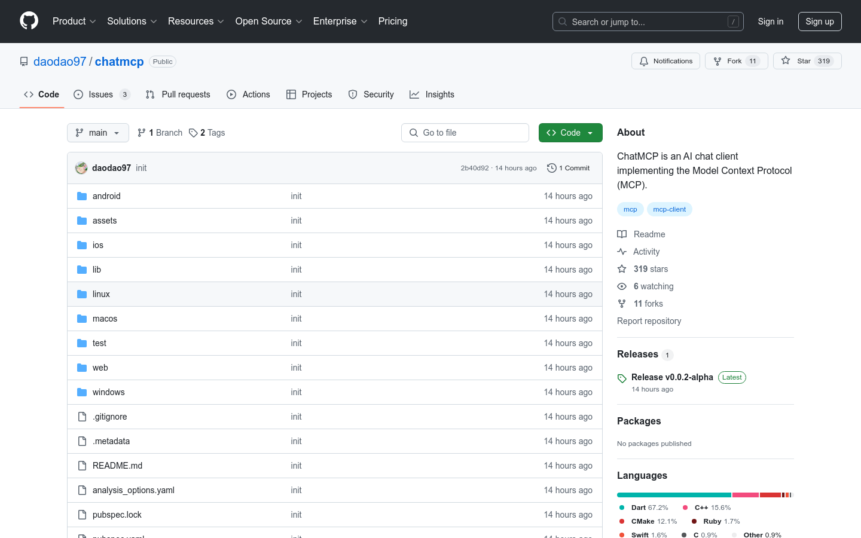This screenshot has height=538, width=861.
Task: Expand the Solutions menu
Action: click(132, 21)
